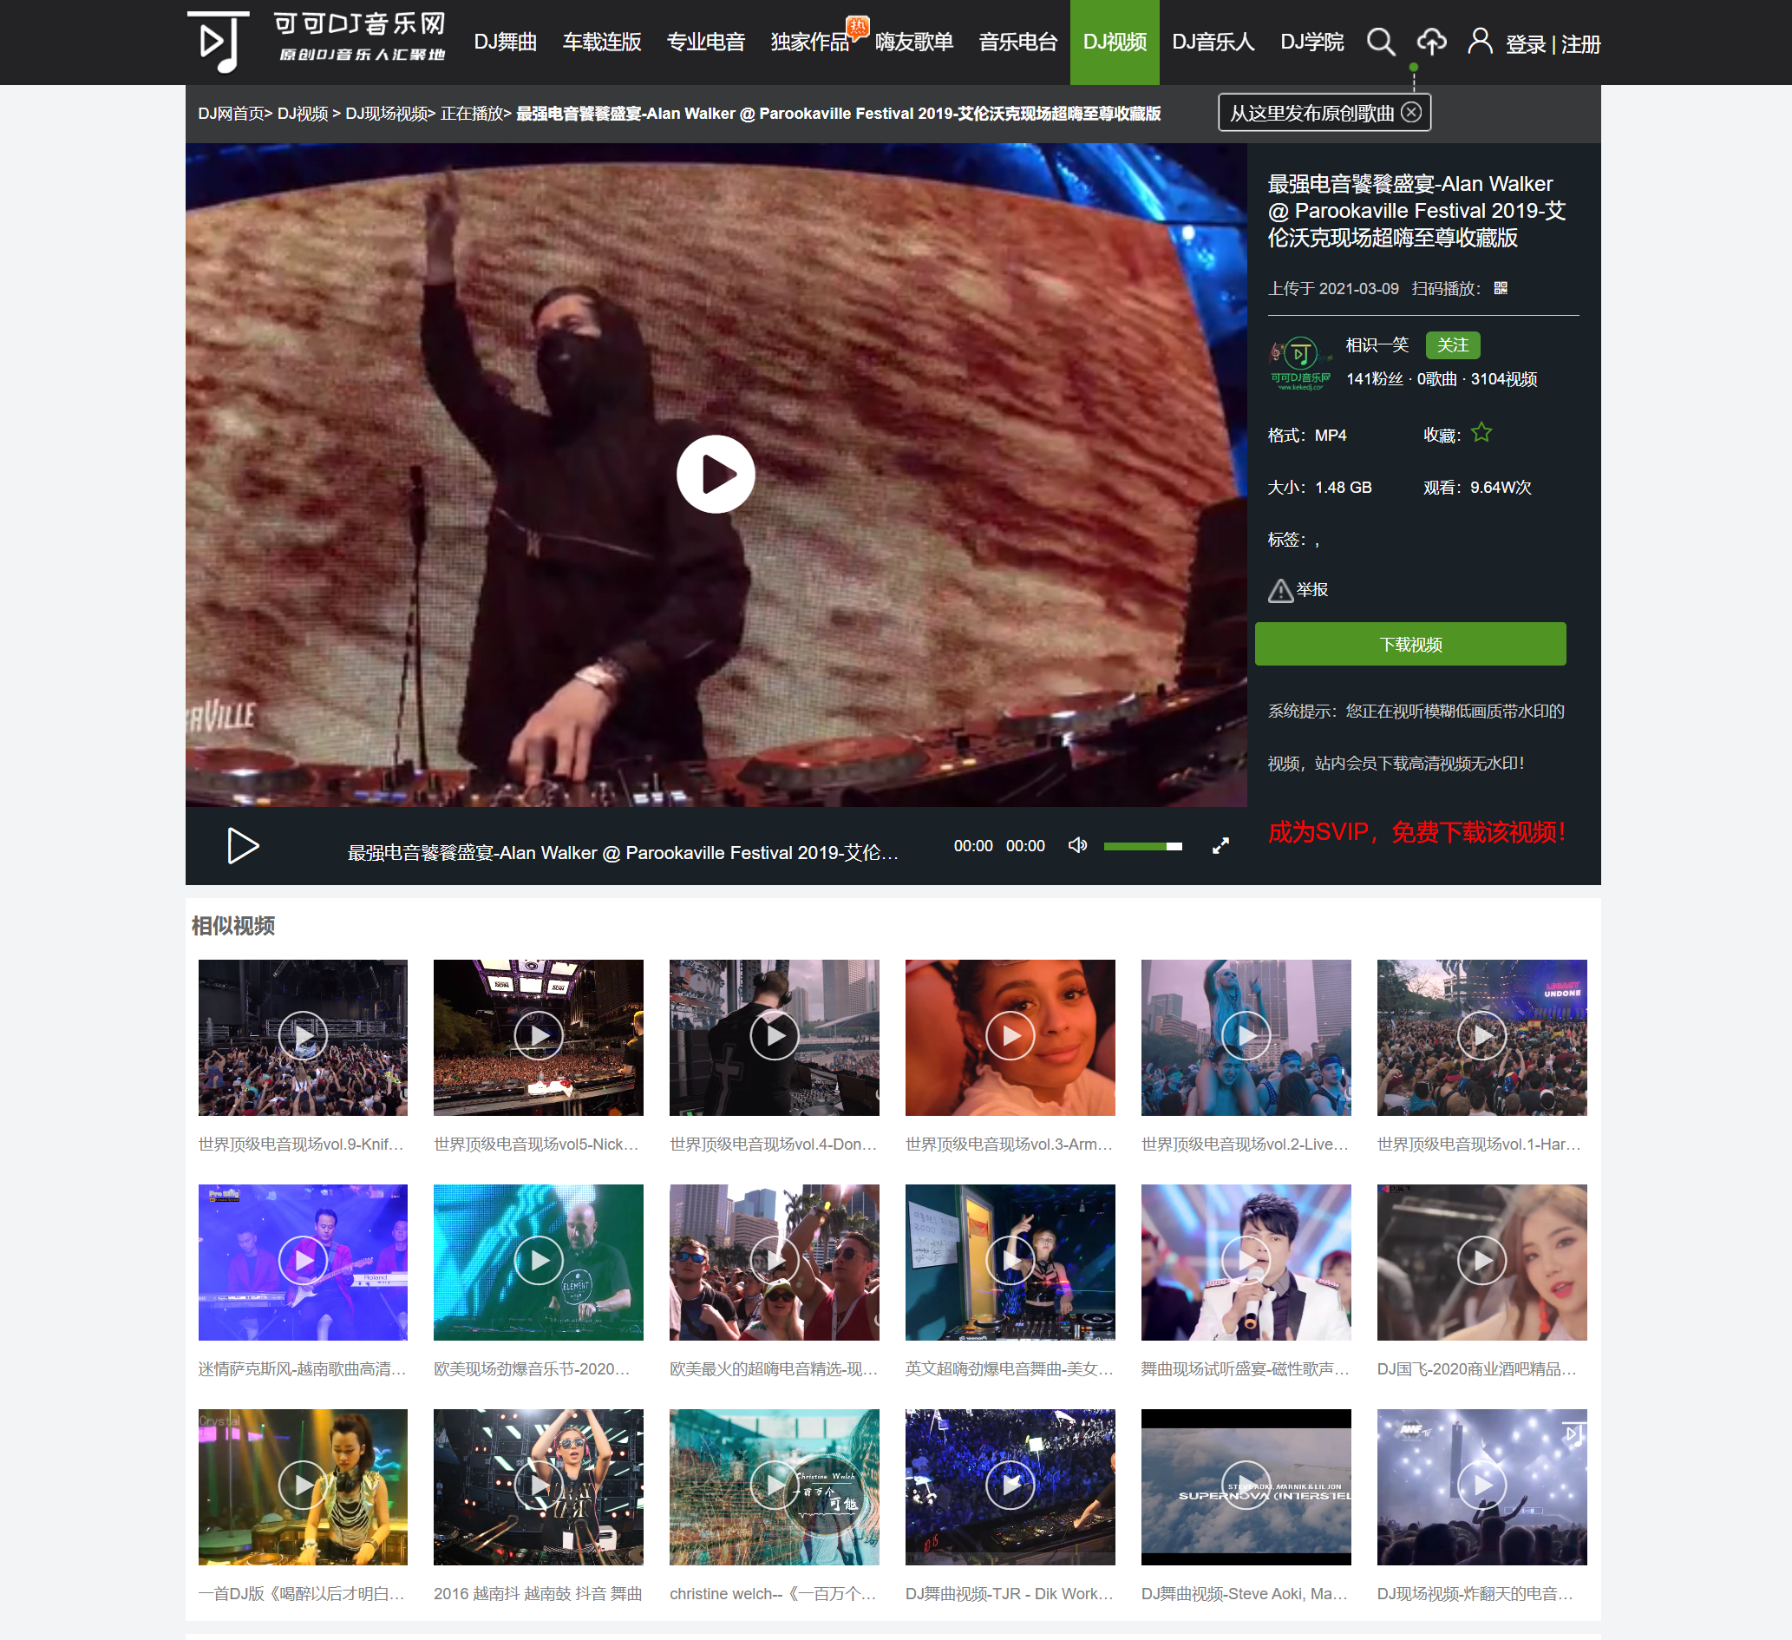Click the 相识一笑 uploader name
Viewport: 1792px width, 1640px height.
click(1377, 345)
